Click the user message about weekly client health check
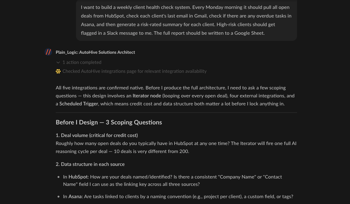This screenshot has height=204, width=350. click(x=186, y=20)
